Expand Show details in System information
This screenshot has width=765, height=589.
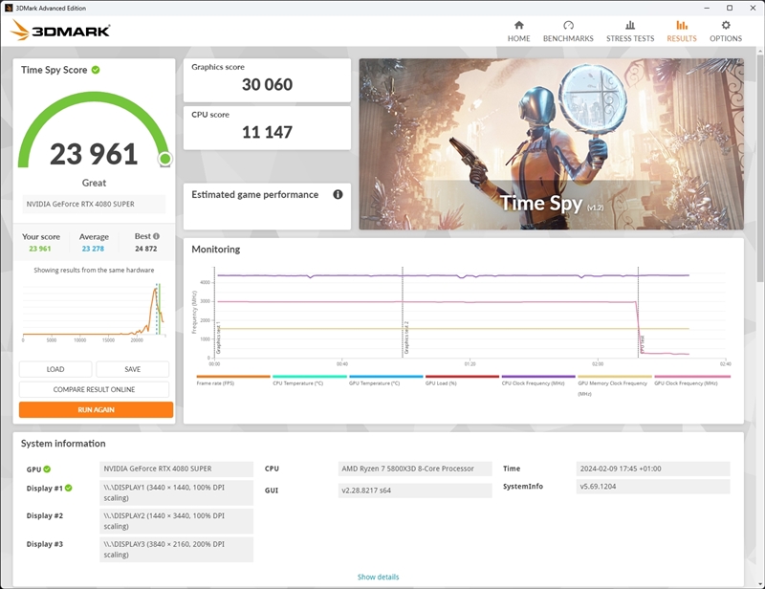pos(379,577)
